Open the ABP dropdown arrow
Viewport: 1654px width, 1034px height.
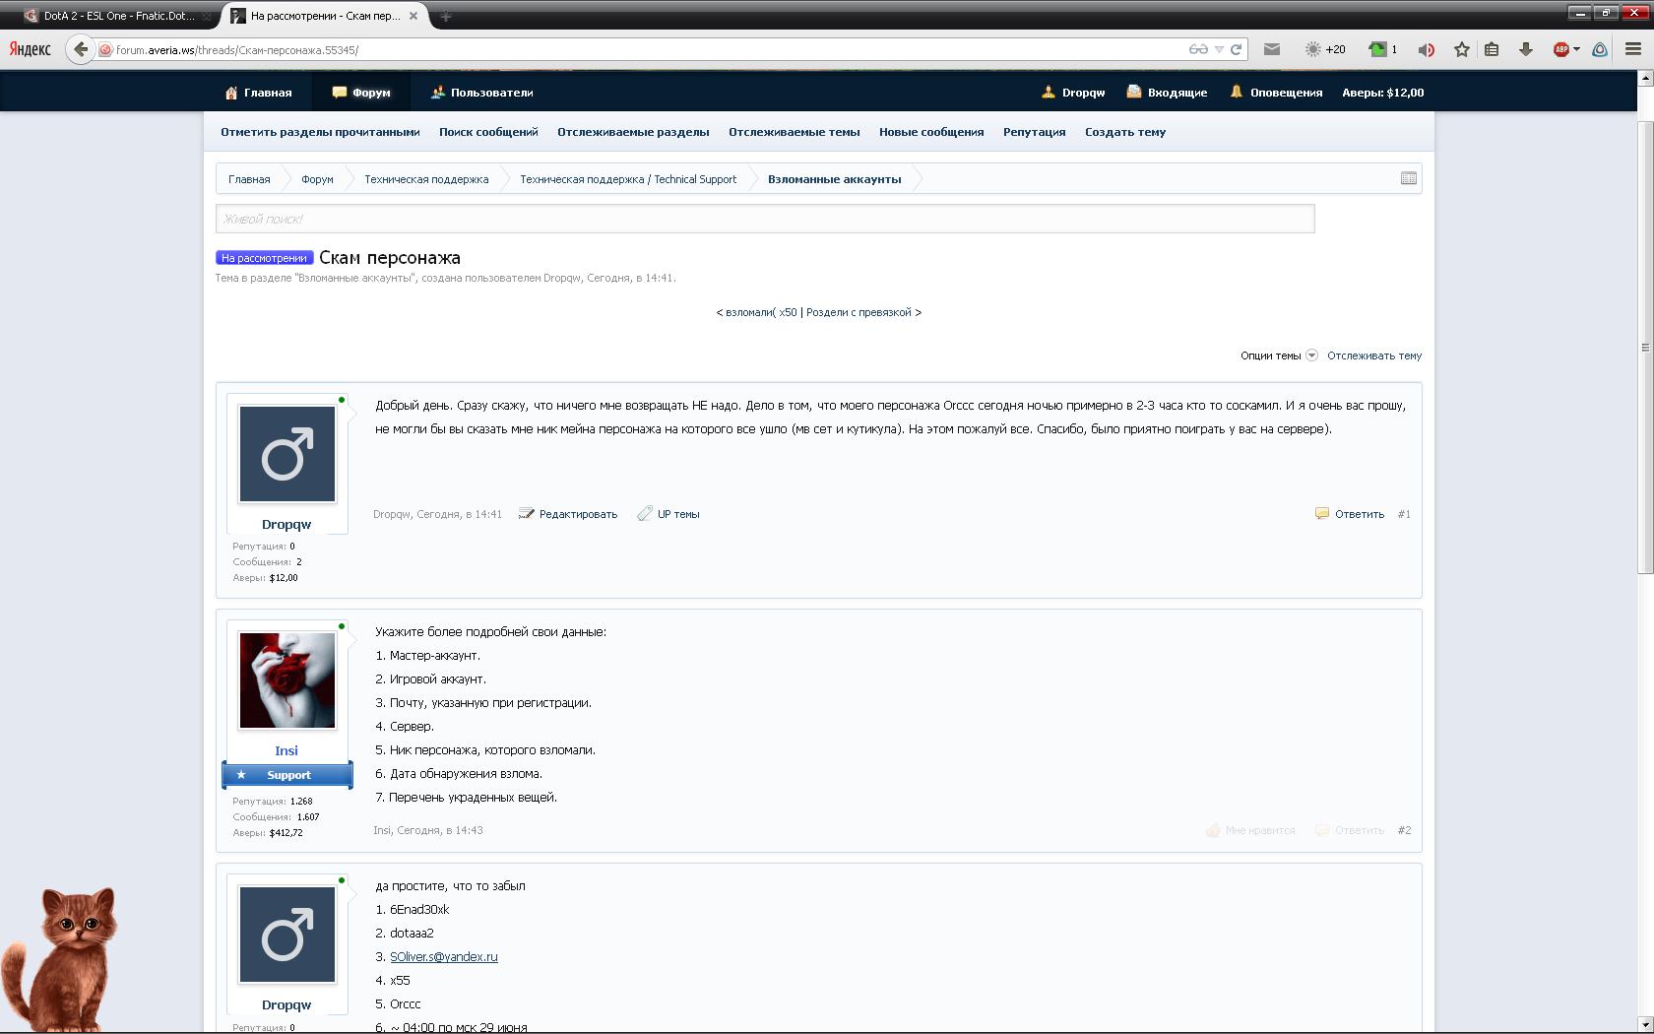pyautogui.click(x=1576, y=49)
